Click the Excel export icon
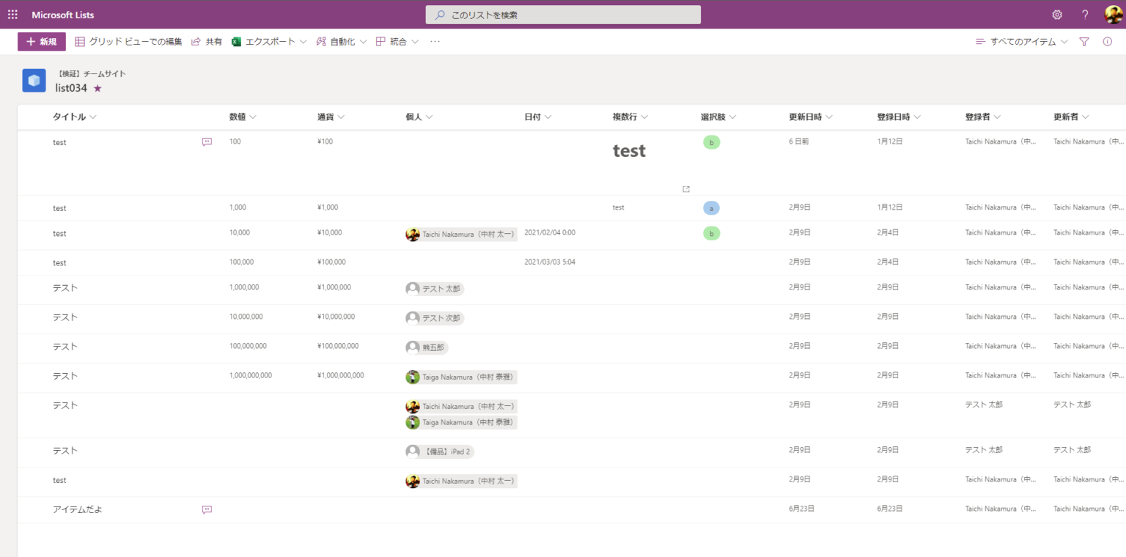The image size is (1126, 557). click(237, 42)
